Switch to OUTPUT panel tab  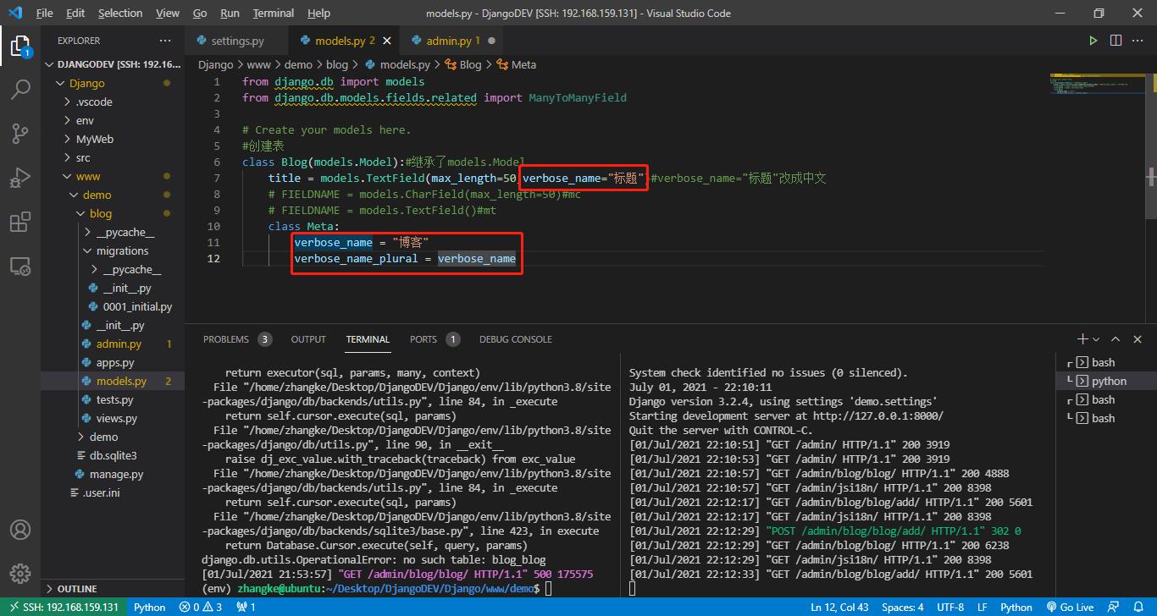[x=308, y=338]
